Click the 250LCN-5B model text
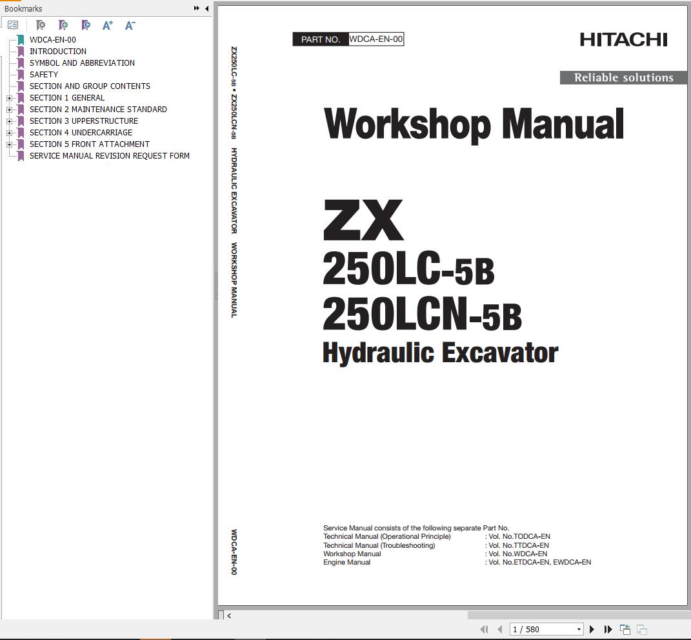The image size is (691, 640). pyautogui.click(x=422, y=314)
